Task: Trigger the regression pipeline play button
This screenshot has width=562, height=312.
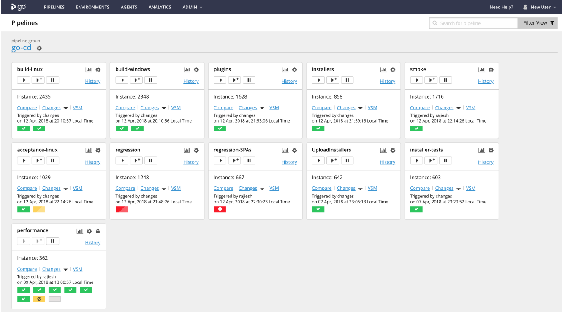Action: tap(122, 161)
